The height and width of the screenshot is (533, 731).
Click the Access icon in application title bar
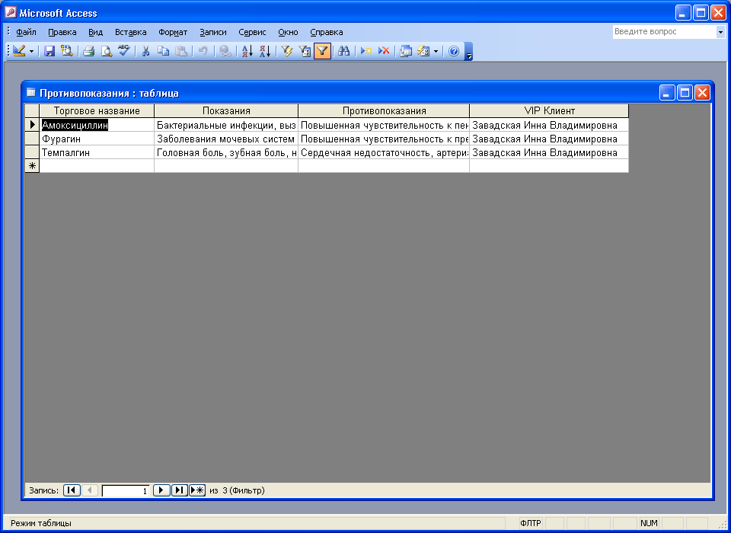pos(10,13)
